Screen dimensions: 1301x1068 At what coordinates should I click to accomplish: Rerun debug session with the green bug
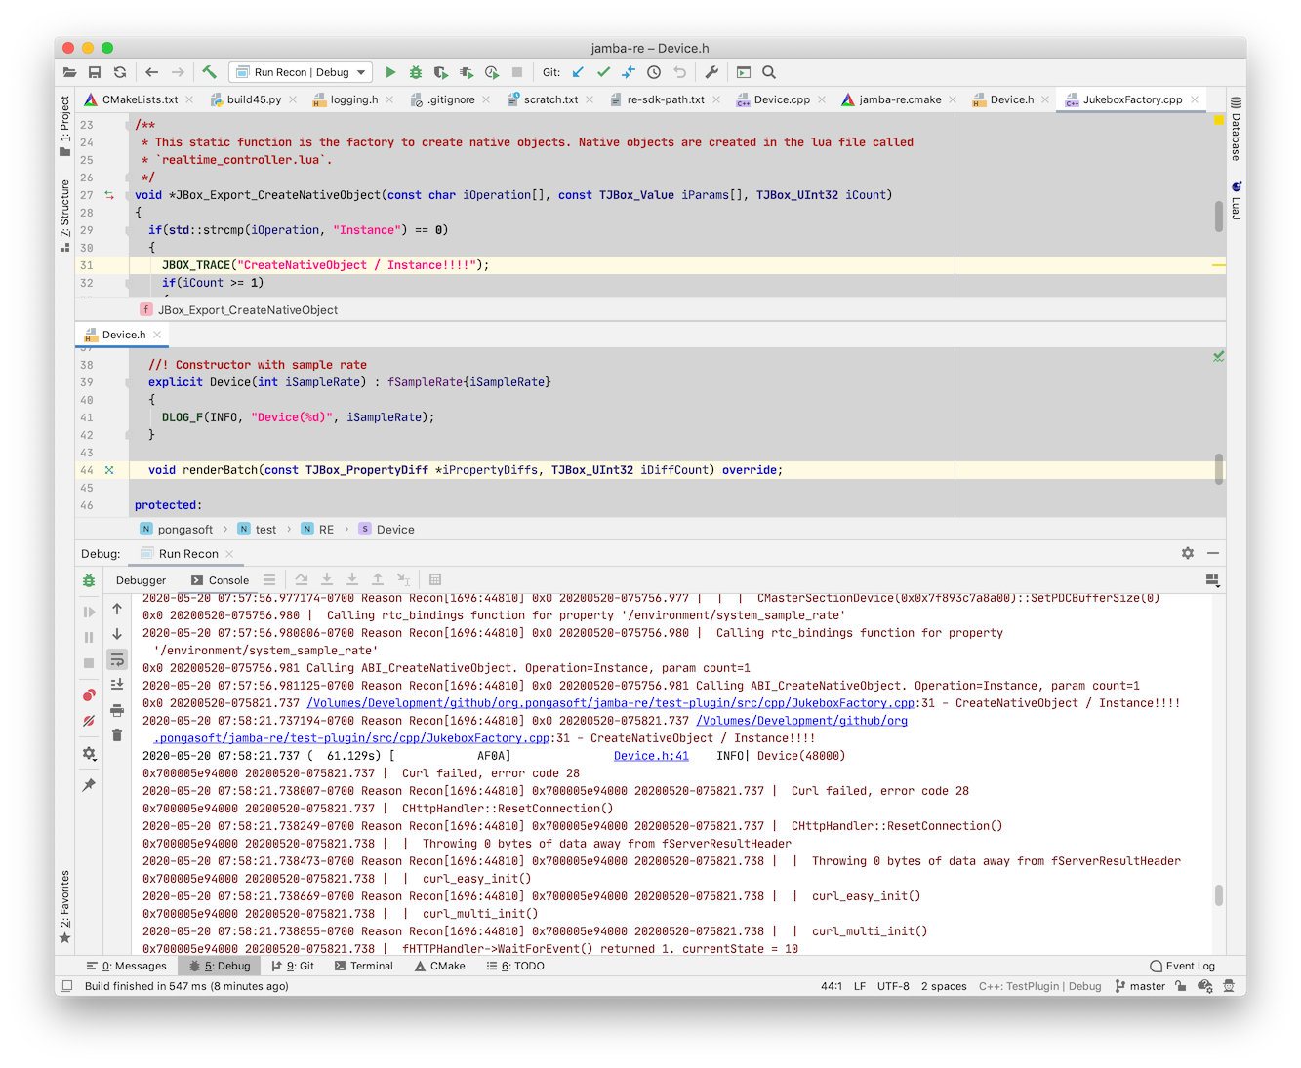coord(89,580)
